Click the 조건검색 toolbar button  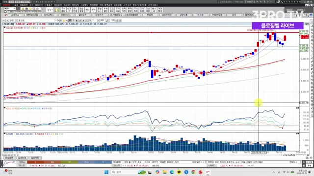pos(112,10)
